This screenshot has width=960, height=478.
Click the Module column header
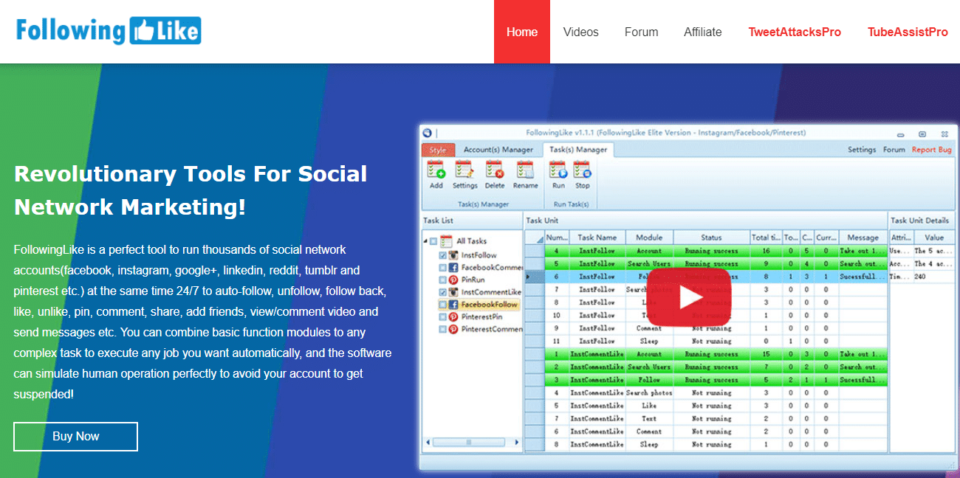[650, 238]
